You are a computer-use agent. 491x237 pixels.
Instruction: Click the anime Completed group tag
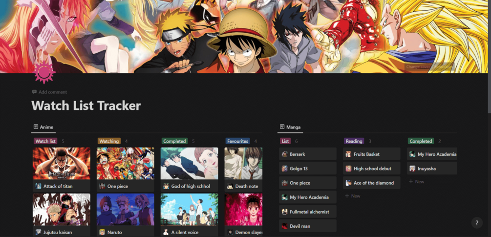174,141
